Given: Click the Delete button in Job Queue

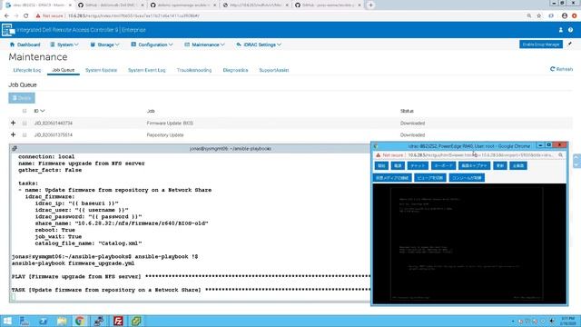Looking at the screenshot, I should [22, 98].
